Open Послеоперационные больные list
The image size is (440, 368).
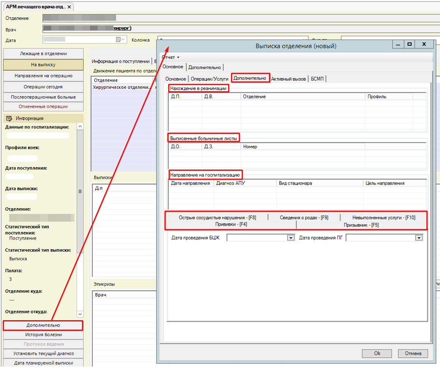click(x=43, y=97)
